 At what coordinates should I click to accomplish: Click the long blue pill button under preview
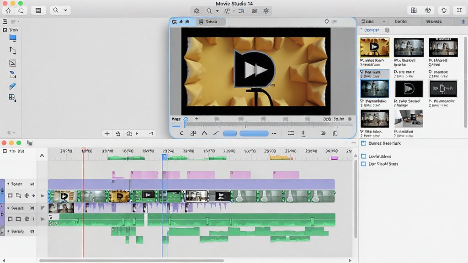click(254, 134)
